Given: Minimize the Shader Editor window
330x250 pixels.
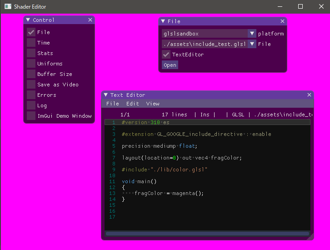Looking at the screenshot, I should click(x=280, y=6).
